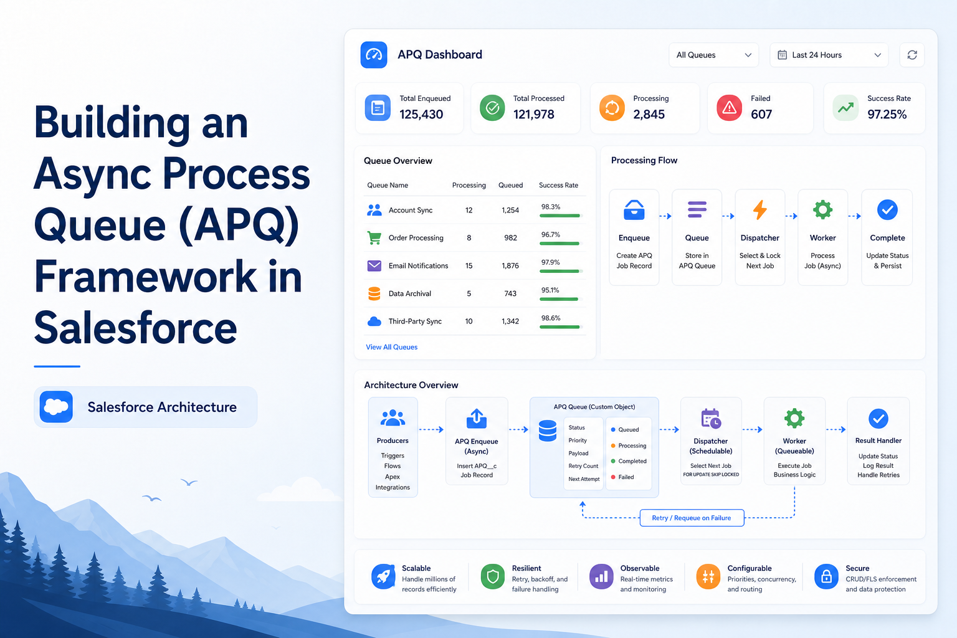This screenshot has height=638, width=957.
Task: Click the Scalable rocket icon
Action: coord(384,577)
